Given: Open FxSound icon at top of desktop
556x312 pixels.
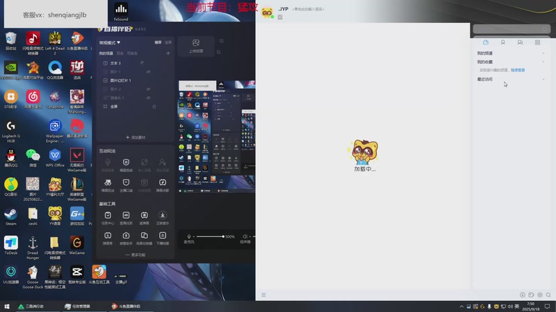Looking at the screenshot, I should (121, 11).
